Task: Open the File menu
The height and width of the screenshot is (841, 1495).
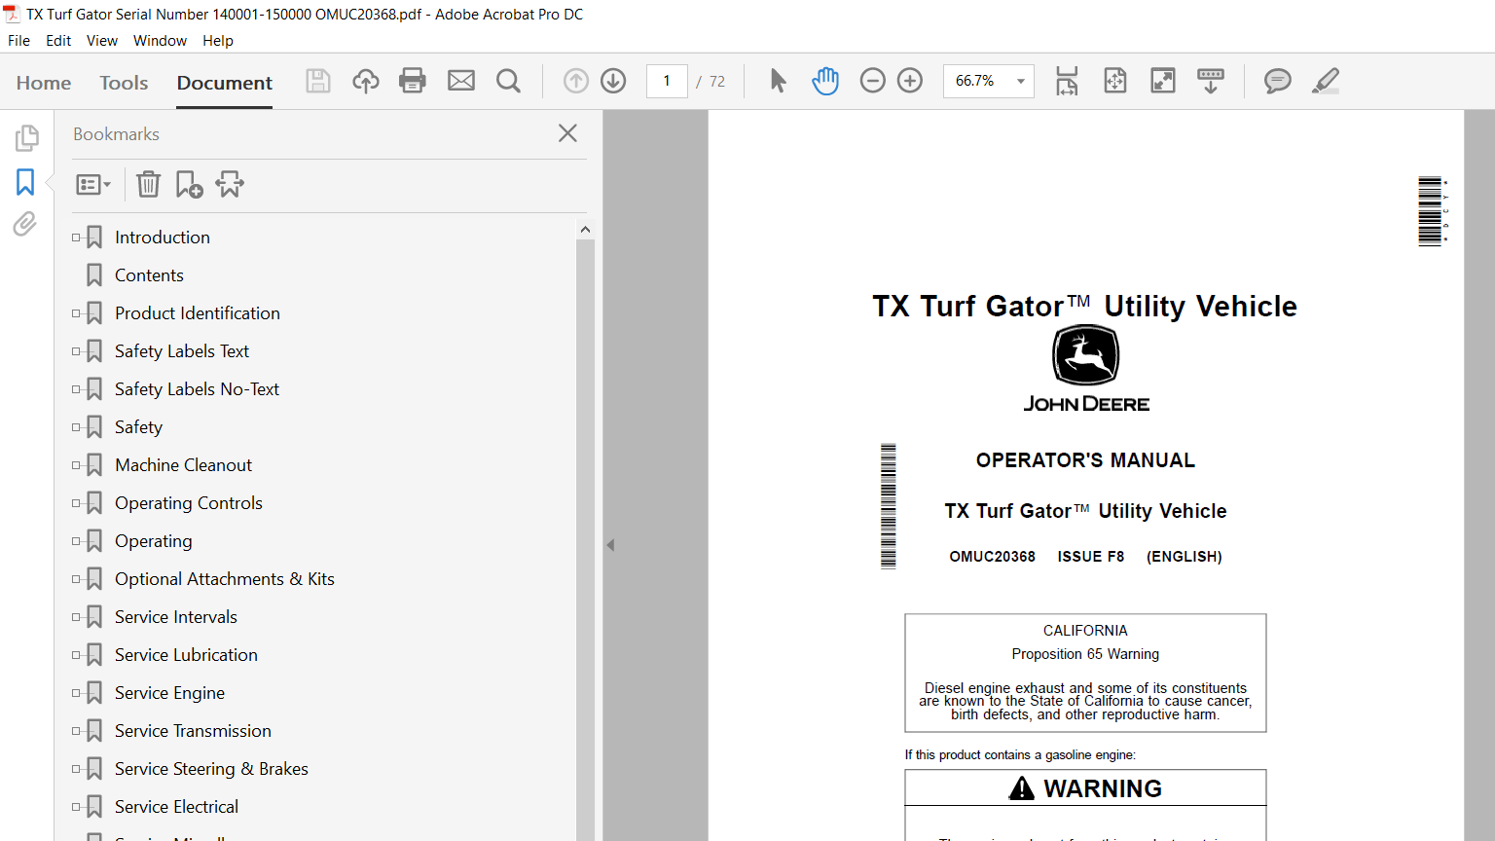Action: click(x=18, y=41)
